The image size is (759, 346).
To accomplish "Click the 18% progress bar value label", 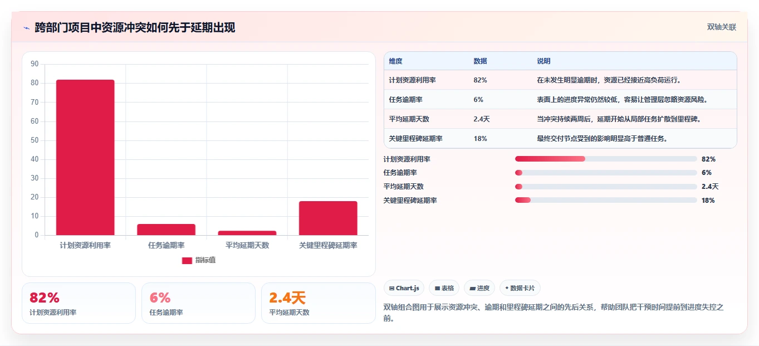I will tap(708, 201).
